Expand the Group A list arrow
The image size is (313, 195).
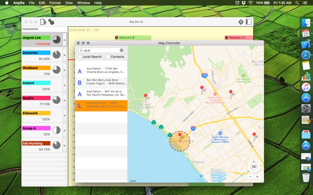(65, 131)
